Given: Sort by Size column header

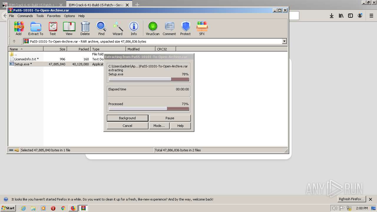Looking at the screenshot, I should click(x=55, y=49).
